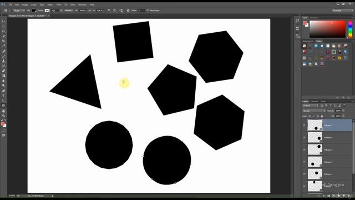The width and height of the screenshot is (355, 200).
Task: Select the Hand tool
Action: click(3, 111)
